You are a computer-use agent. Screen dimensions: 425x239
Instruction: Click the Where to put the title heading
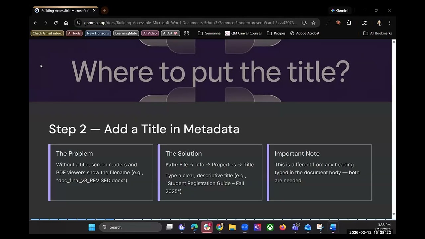[211, 71]
